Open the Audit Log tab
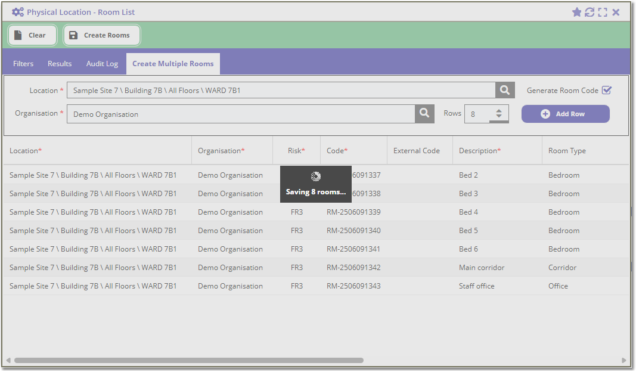 pos(102,64)
